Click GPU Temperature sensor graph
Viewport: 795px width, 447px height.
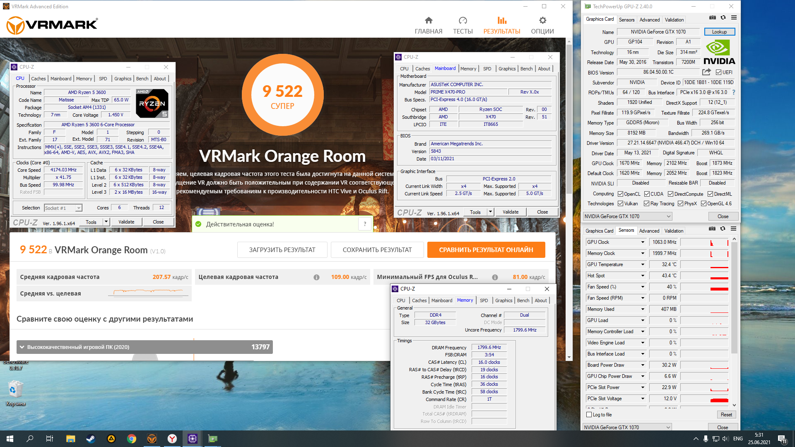[704, 264]
